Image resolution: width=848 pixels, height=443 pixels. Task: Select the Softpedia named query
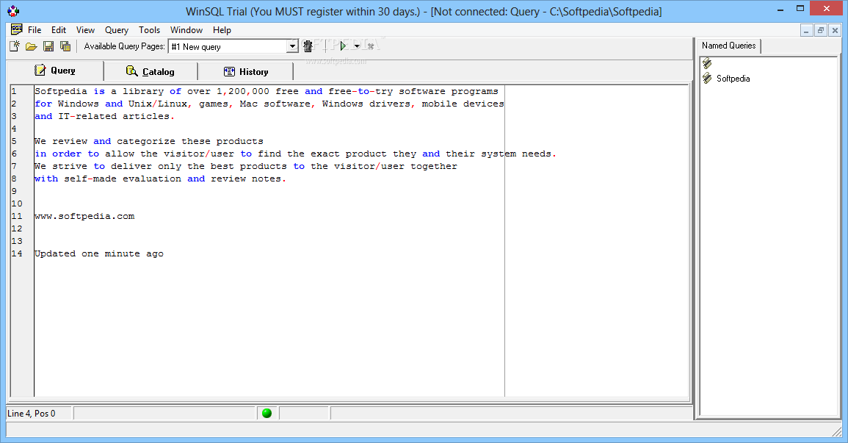coord(733,79)
